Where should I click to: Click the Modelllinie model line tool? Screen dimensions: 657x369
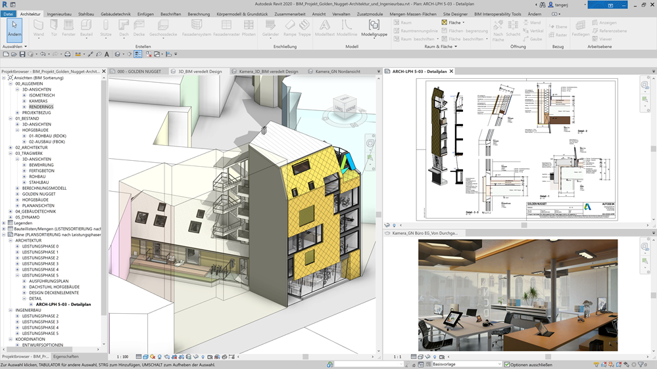pos(347,29)
